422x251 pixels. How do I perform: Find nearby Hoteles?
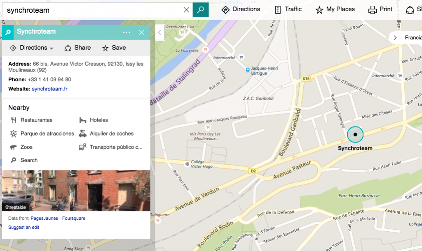[x=94, y=120]
